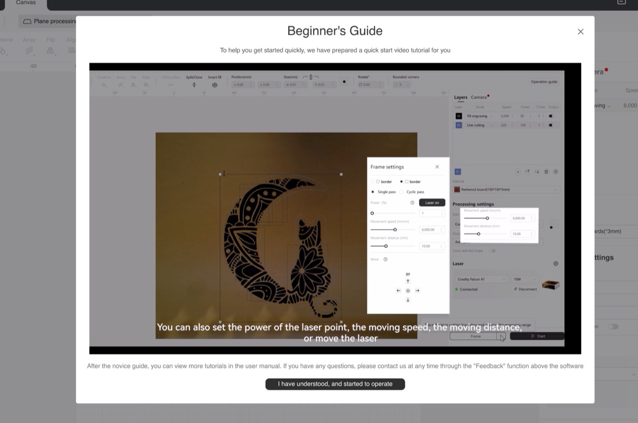Select the Single pass radio option
This screenshot has width=638, height=423.
click(x=373, y=192)
